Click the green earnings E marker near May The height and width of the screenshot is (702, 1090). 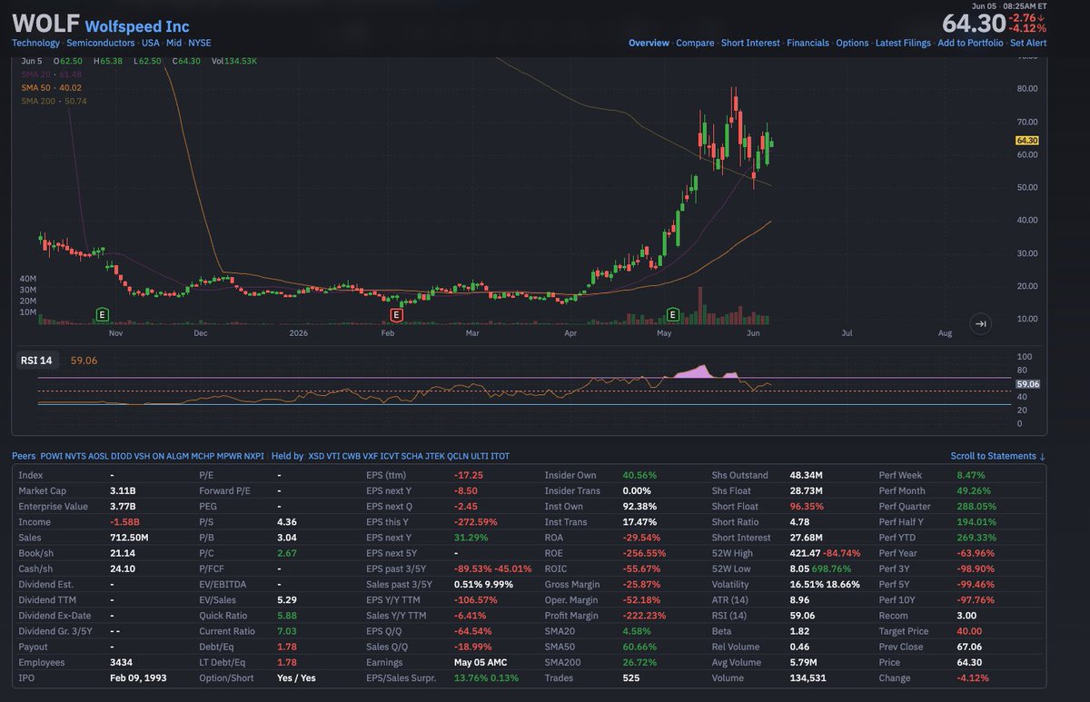coord(673,314)
